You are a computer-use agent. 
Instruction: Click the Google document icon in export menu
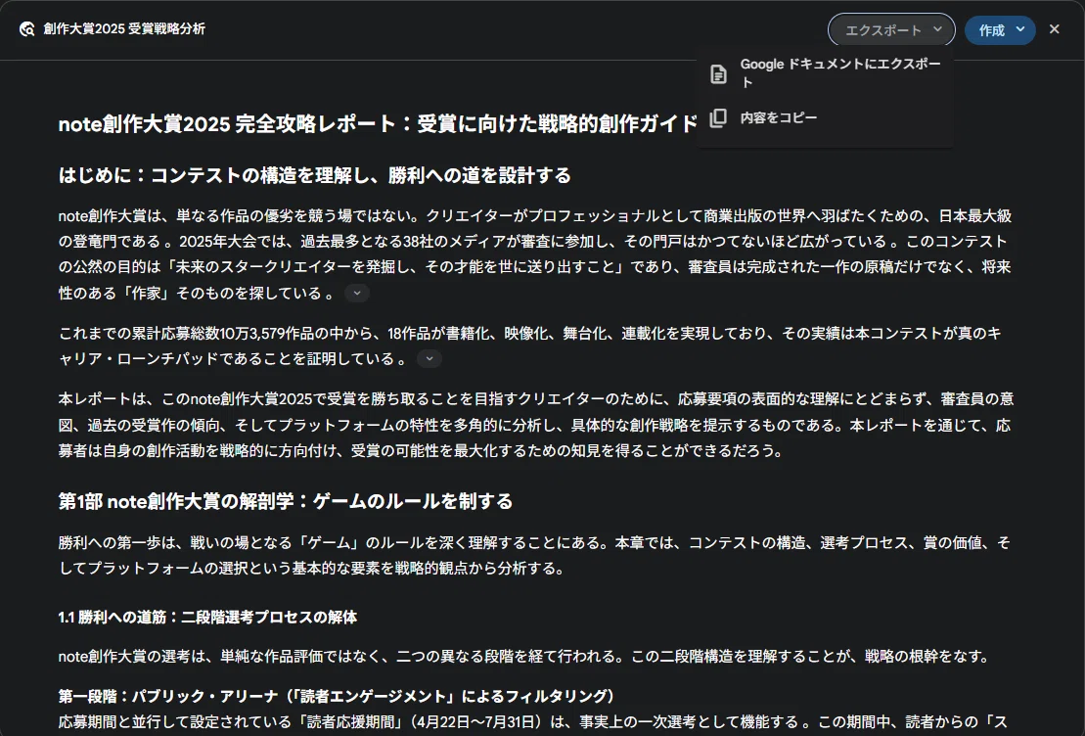(x=718, y=74)
